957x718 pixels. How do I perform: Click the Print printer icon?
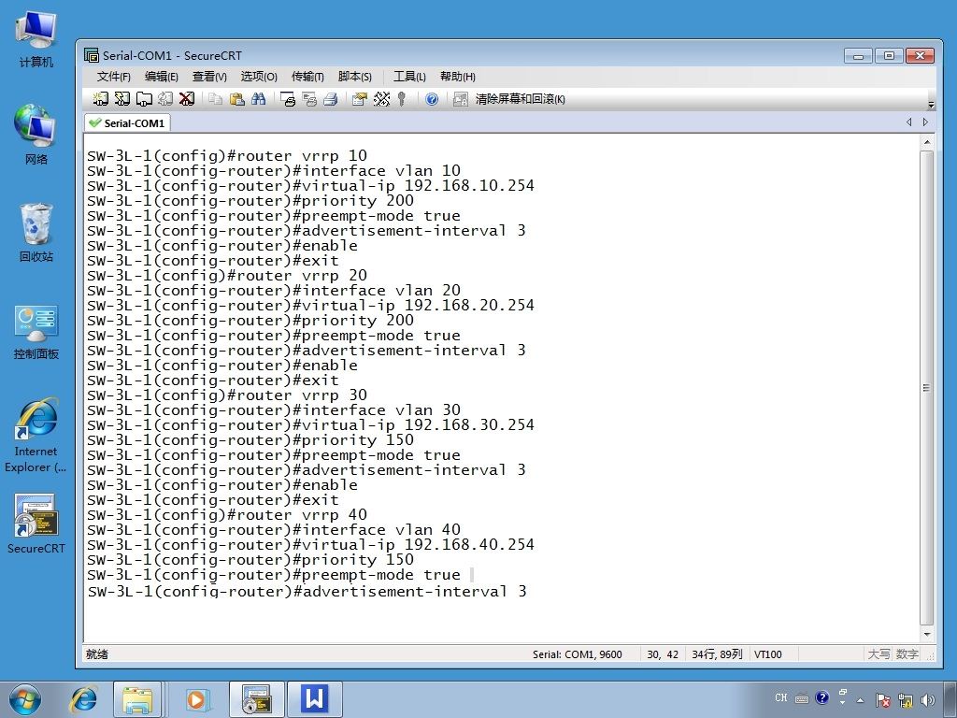[331, 99]
